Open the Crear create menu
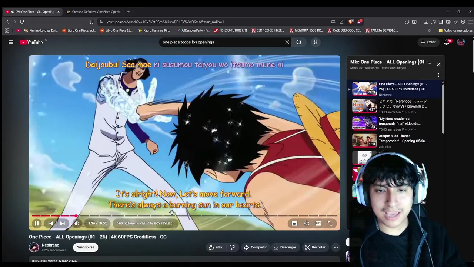Screen dimensions: 474x267 click(x=428, y=42)
